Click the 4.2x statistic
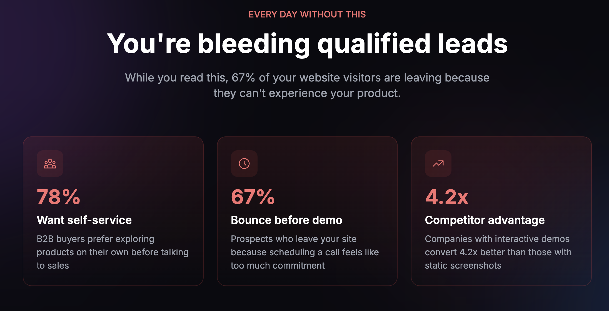The height and width of the screenshot is (311, 609). coord(446,197)
